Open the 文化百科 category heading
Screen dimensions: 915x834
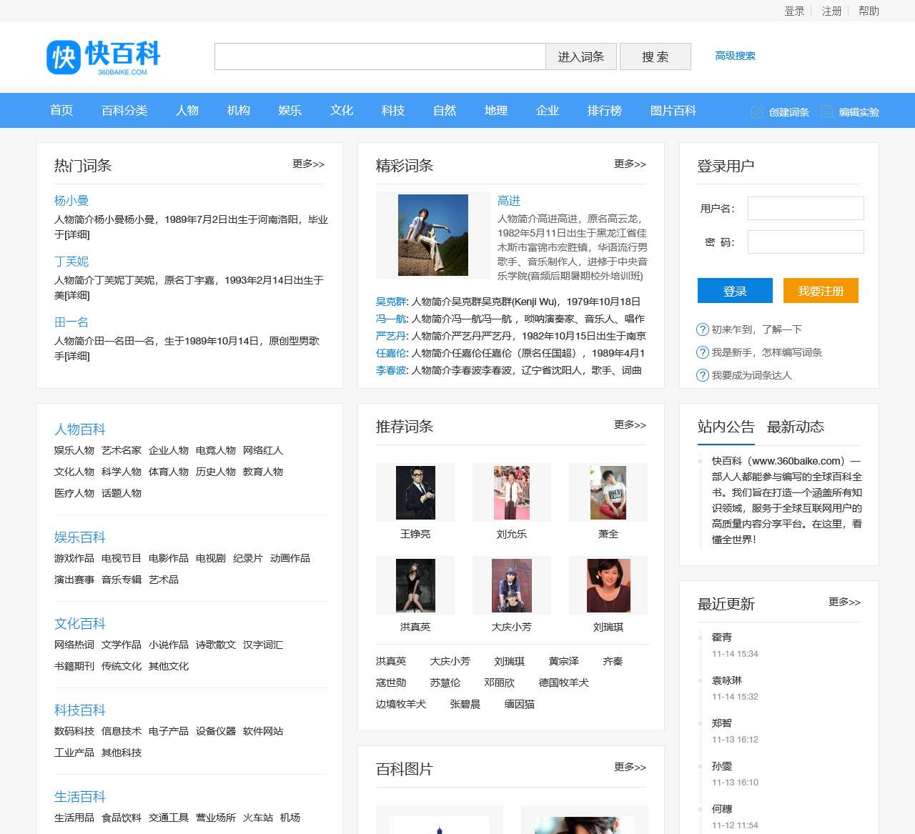(x=80, y=624)
